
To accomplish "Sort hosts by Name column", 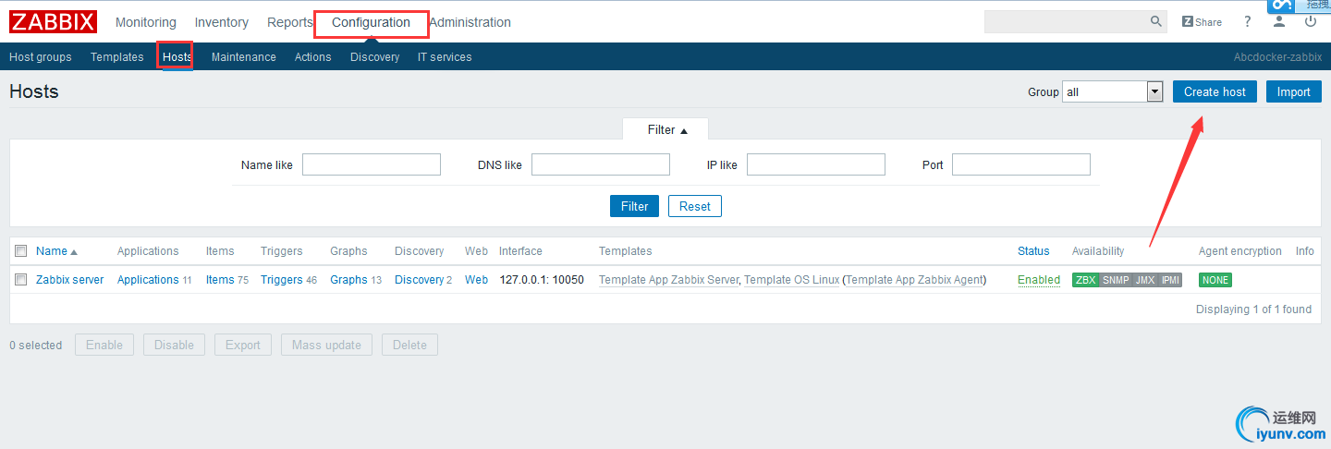I will [x=56, y=251].
